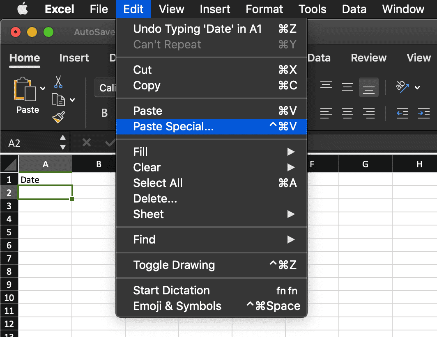437x337 pixels.
Task: Click the Decrease Indent icon
Action: click(402, 113)
